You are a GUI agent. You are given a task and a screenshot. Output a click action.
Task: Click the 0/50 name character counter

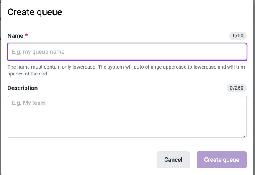coord(238,35)
